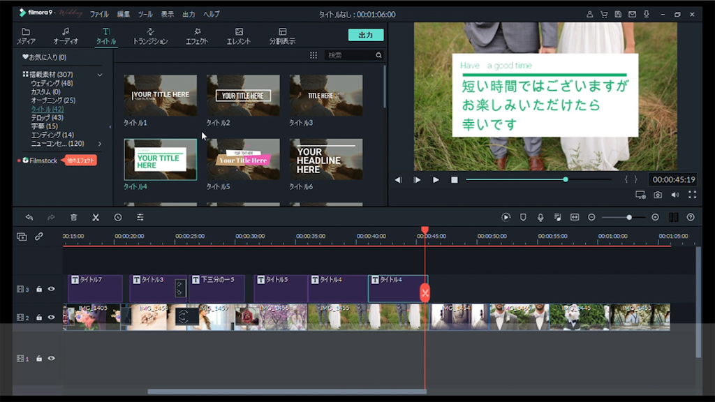Open the speed/duration clock tool
715x402 pixels.
[x=118, y=217]
